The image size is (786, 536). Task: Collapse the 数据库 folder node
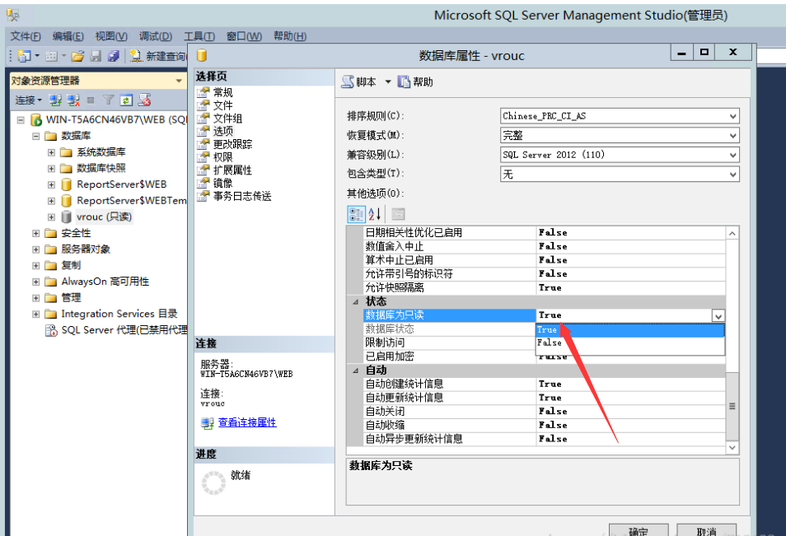click(35, 136)
